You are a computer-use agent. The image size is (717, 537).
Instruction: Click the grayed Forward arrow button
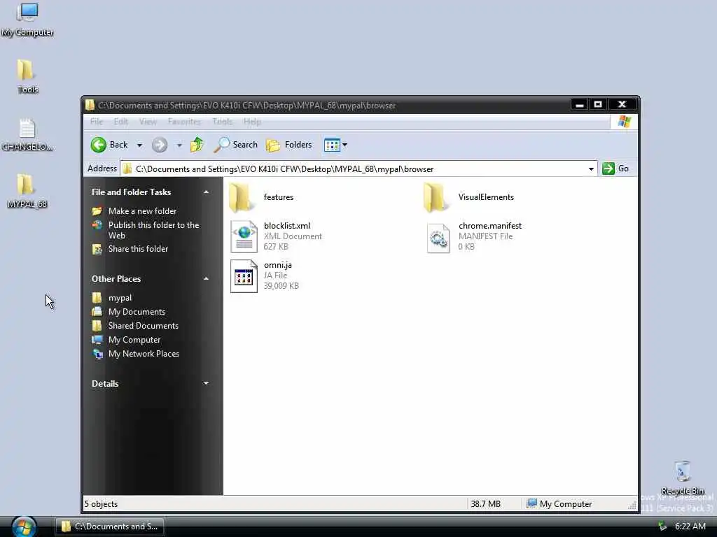coord(160,145)
